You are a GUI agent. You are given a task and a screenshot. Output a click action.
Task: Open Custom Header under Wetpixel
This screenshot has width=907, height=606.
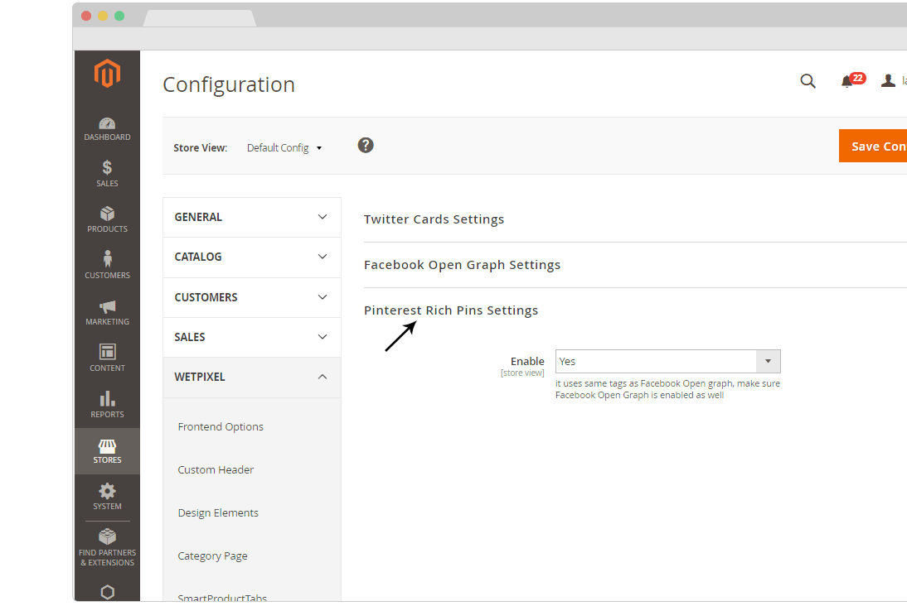point(216,469)
